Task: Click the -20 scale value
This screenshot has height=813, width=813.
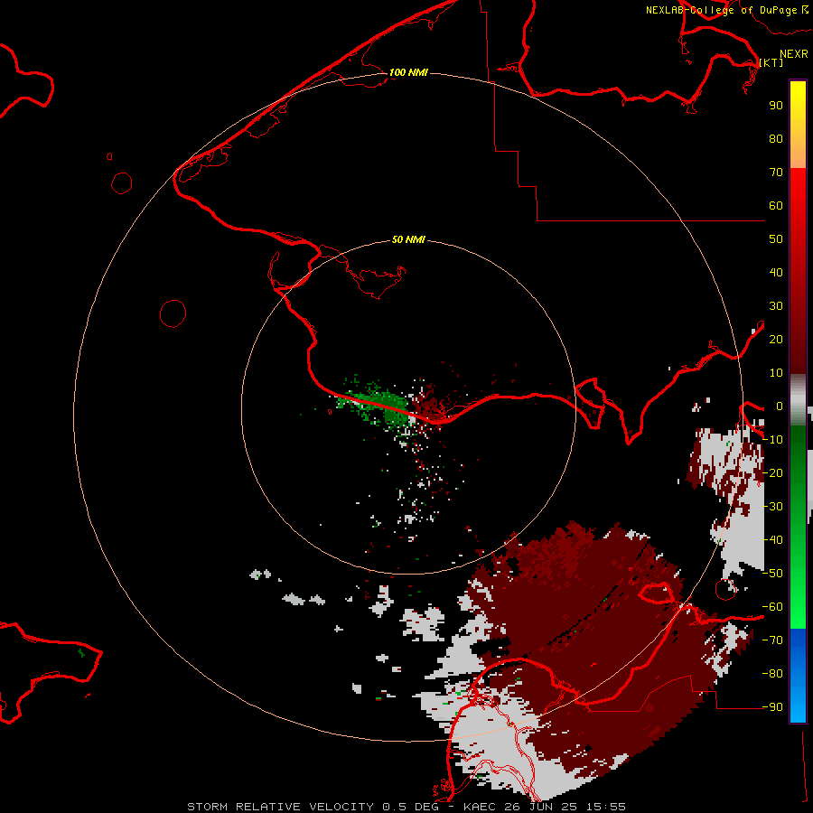Action: coord(772,472)
